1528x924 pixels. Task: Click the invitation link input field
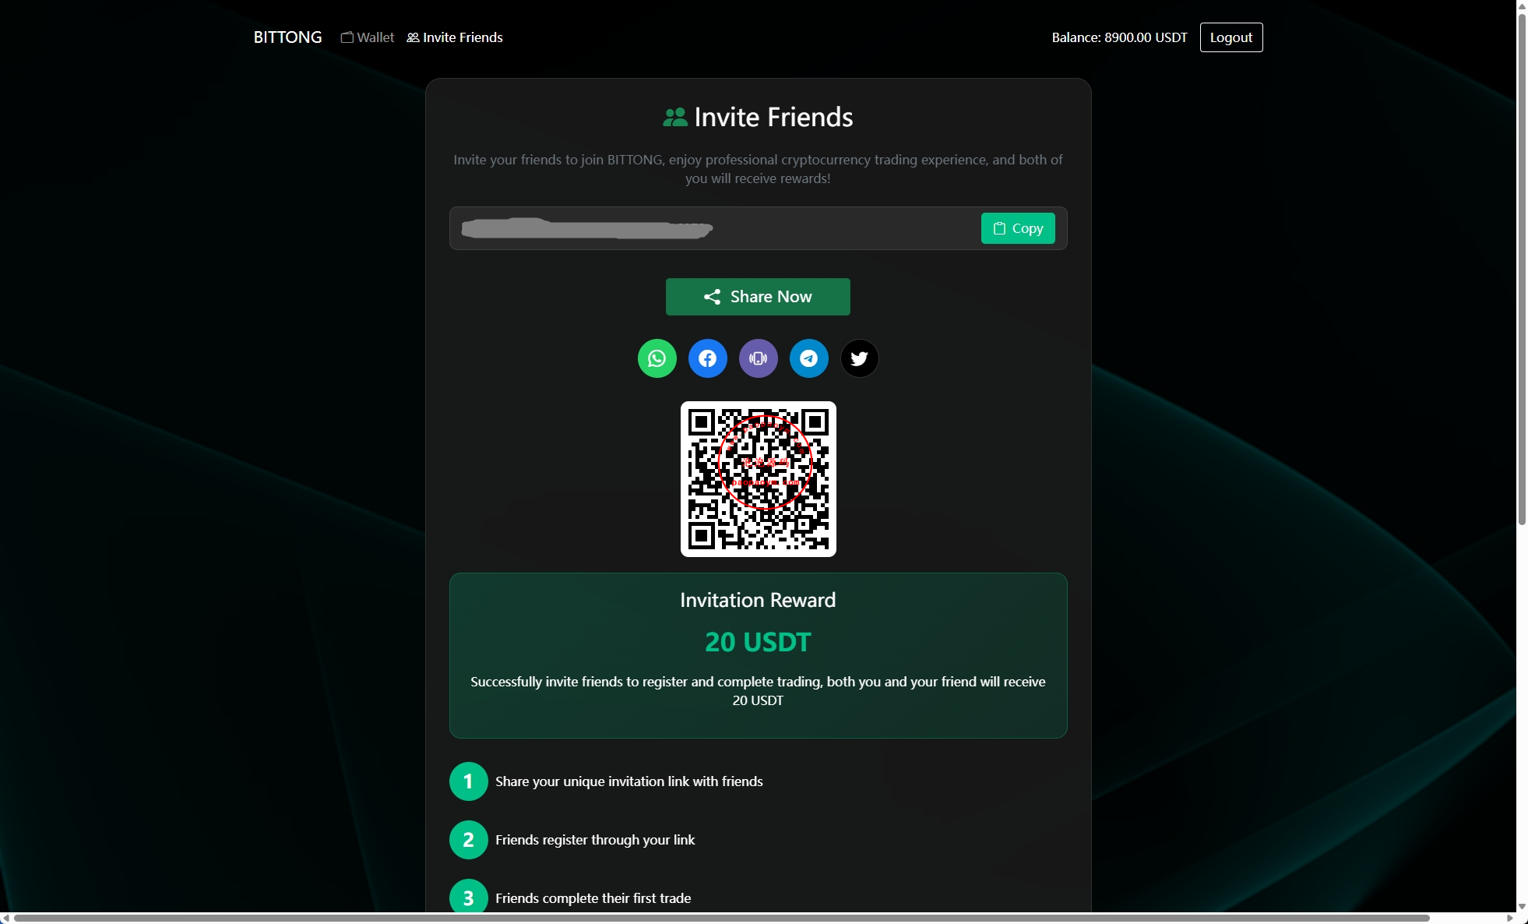pyautogui.click(x=713, y=228)
